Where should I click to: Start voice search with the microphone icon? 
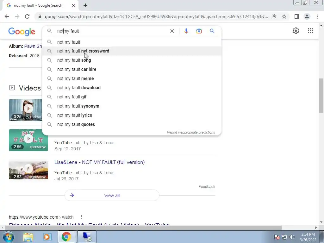(x=186, y=31)
